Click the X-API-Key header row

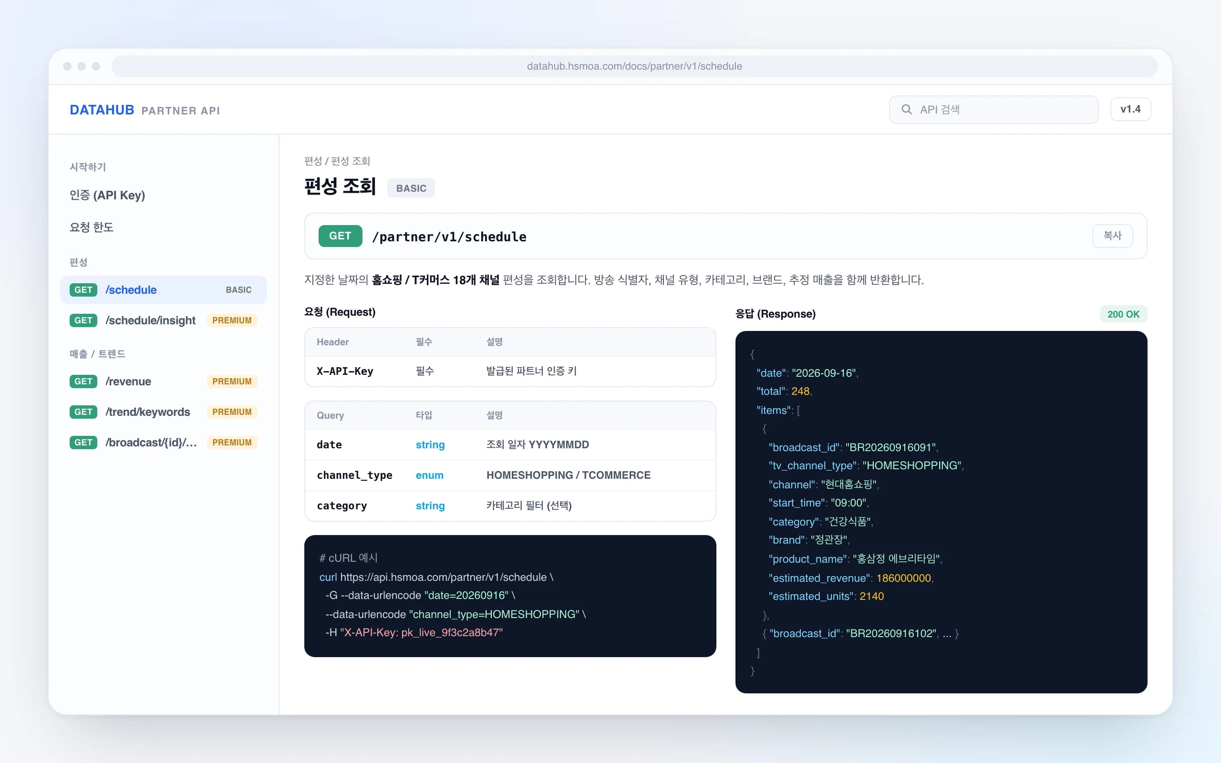point(510,371)
